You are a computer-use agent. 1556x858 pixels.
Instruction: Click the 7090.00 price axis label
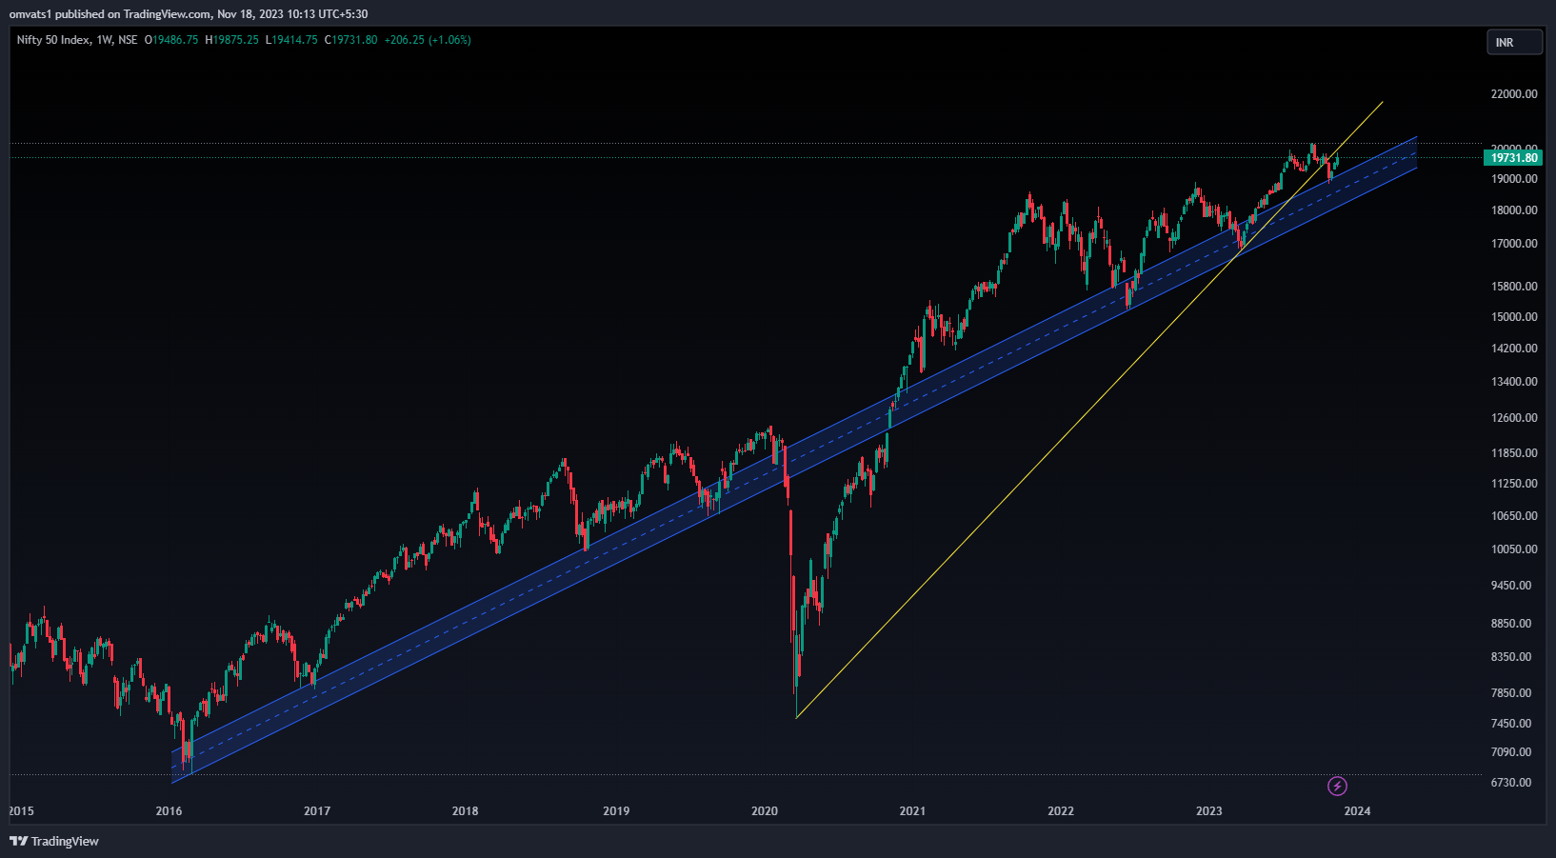(x=1511, y=751)
